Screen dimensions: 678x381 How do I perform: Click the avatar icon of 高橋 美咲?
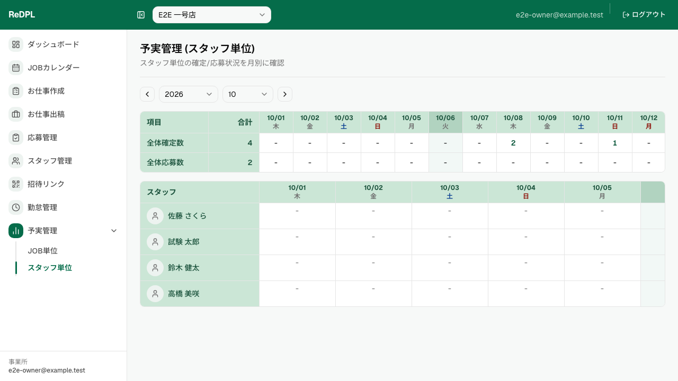click(155, 294)
